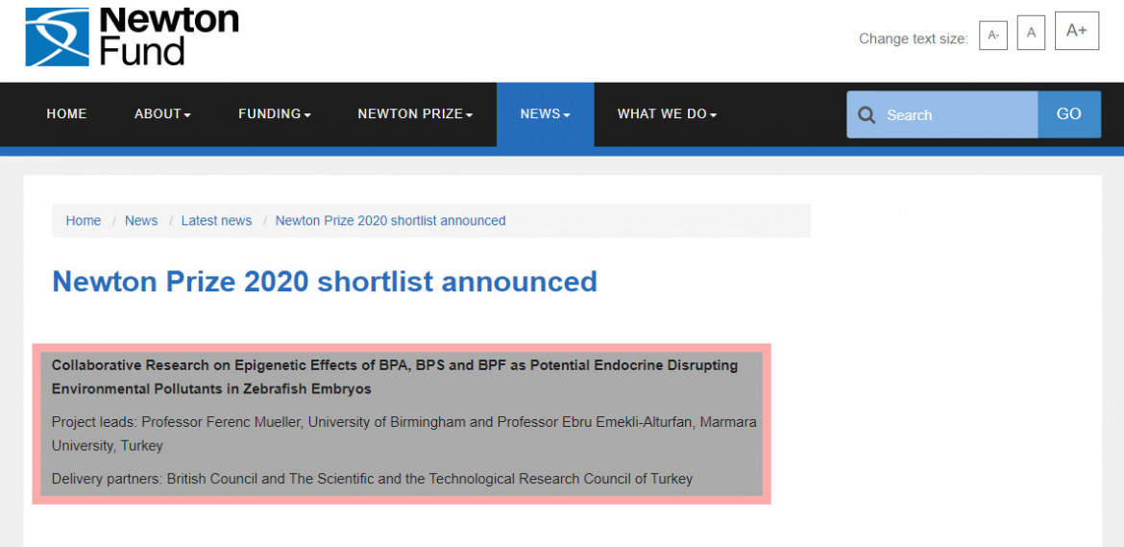The image size is (1124, 547).
Task: Expand the About dropdown menu
Action: pos(162,114)
